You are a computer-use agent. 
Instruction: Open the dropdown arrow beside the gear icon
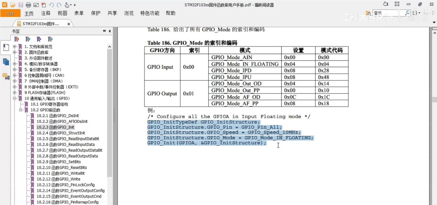click(x=419, y=13)
